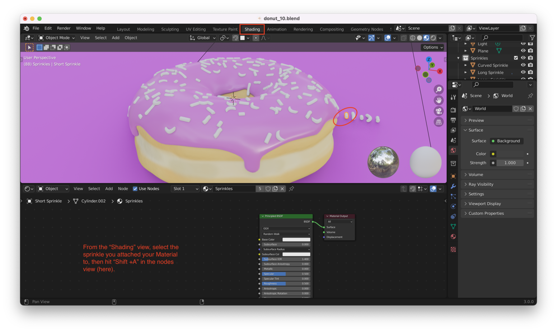
Task: Expand the Curved Sprinkle object in outliner
Action: point(466,65)
